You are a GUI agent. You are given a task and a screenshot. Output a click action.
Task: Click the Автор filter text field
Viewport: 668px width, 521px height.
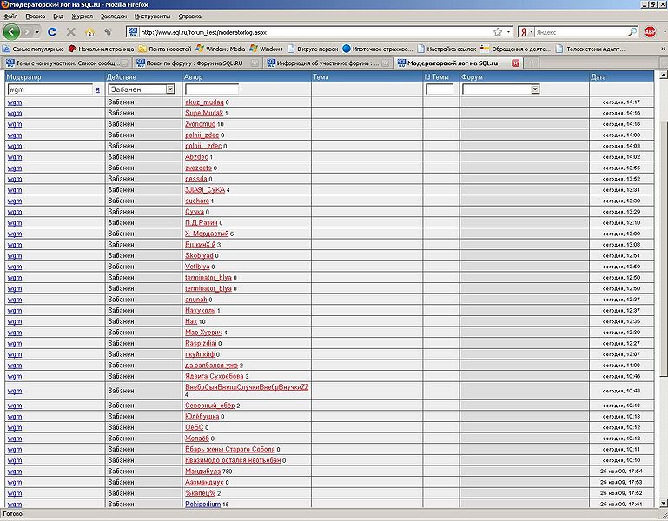point(212,89)
